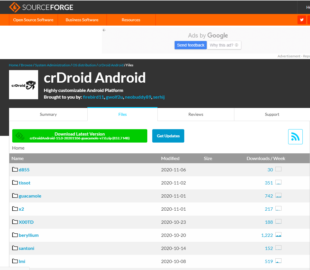The width and height of the screenshot is (310, 270).
Task: Click beryllium downloads count 1,222
Action: click(x=267, y=235)
